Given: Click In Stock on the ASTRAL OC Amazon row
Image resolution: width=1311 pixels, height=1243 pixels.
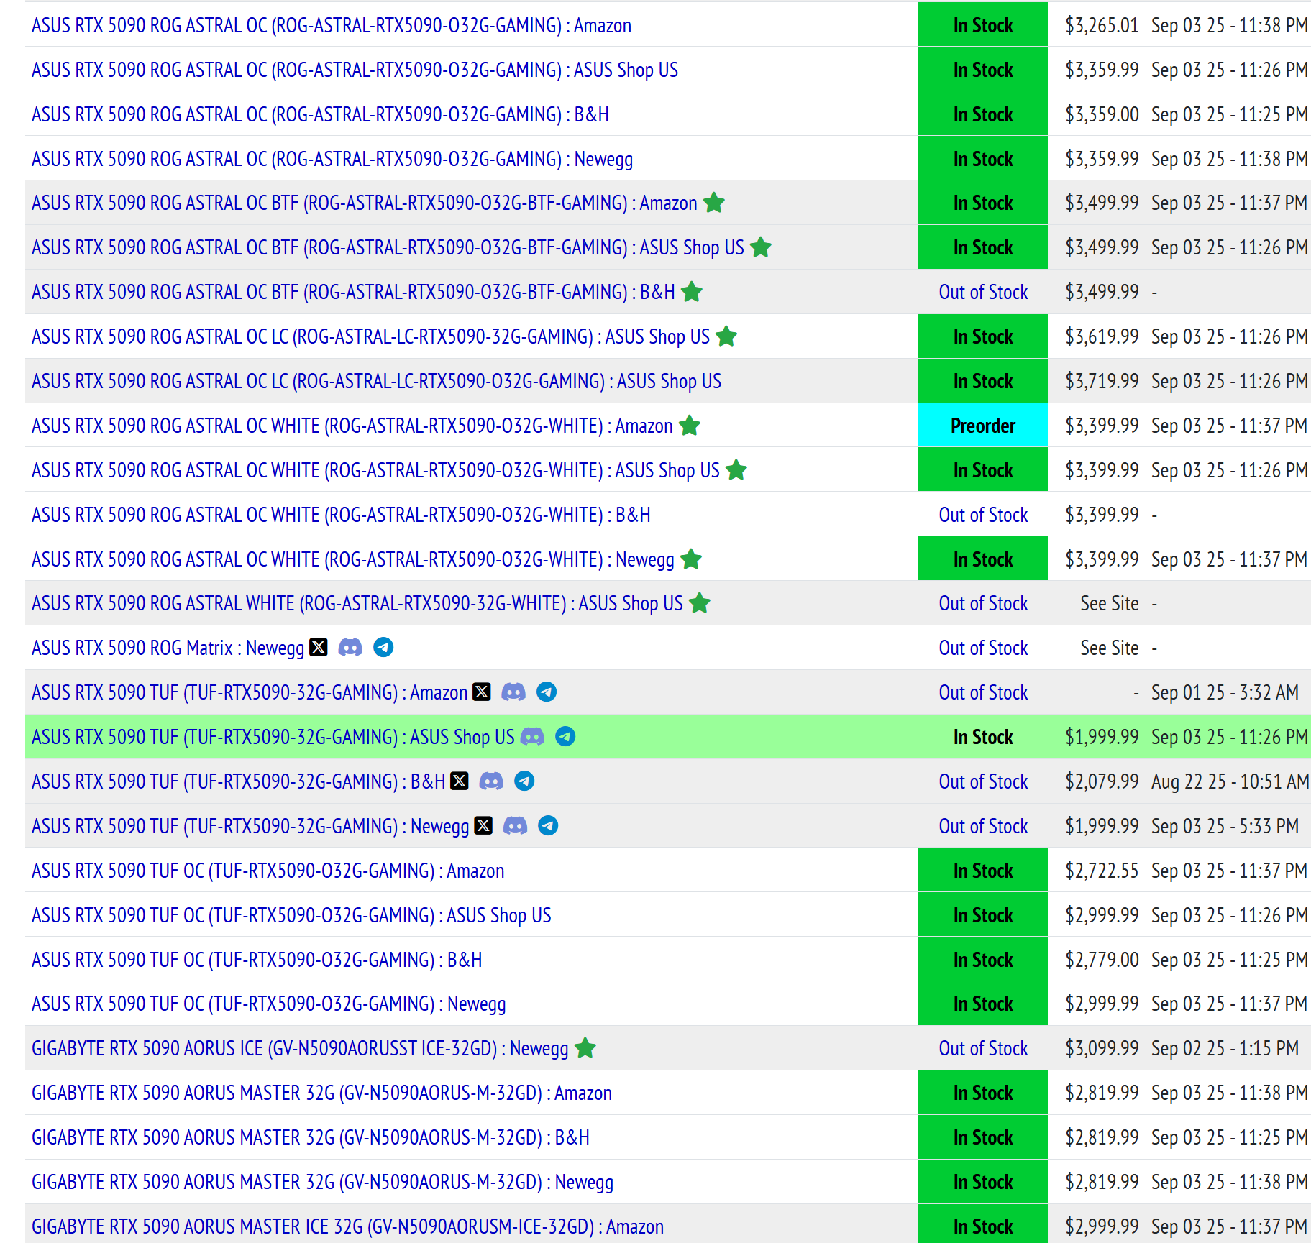Looking at the screenshot, I should 983,25.
